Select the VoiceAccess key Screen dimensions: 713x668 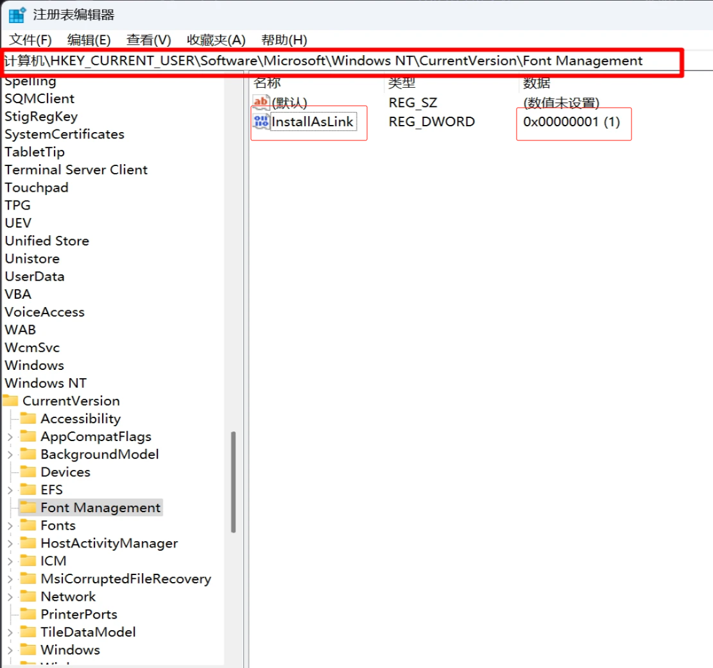coord(44,312)
